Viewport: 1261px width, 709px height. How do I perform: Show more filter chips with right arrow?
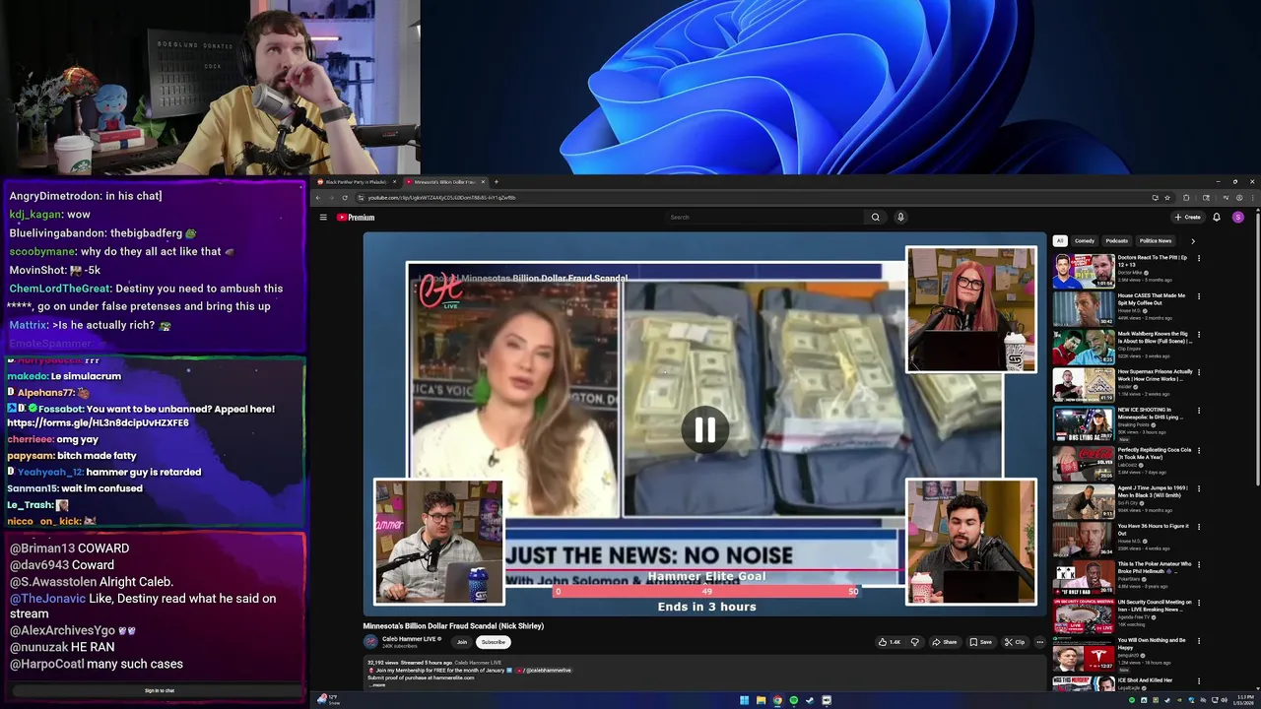[x=1192, y=241]
